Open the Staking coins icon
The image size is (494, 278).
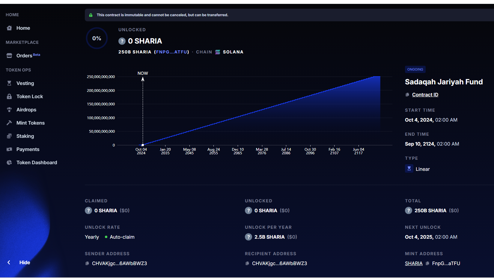[x=9, y=136]
